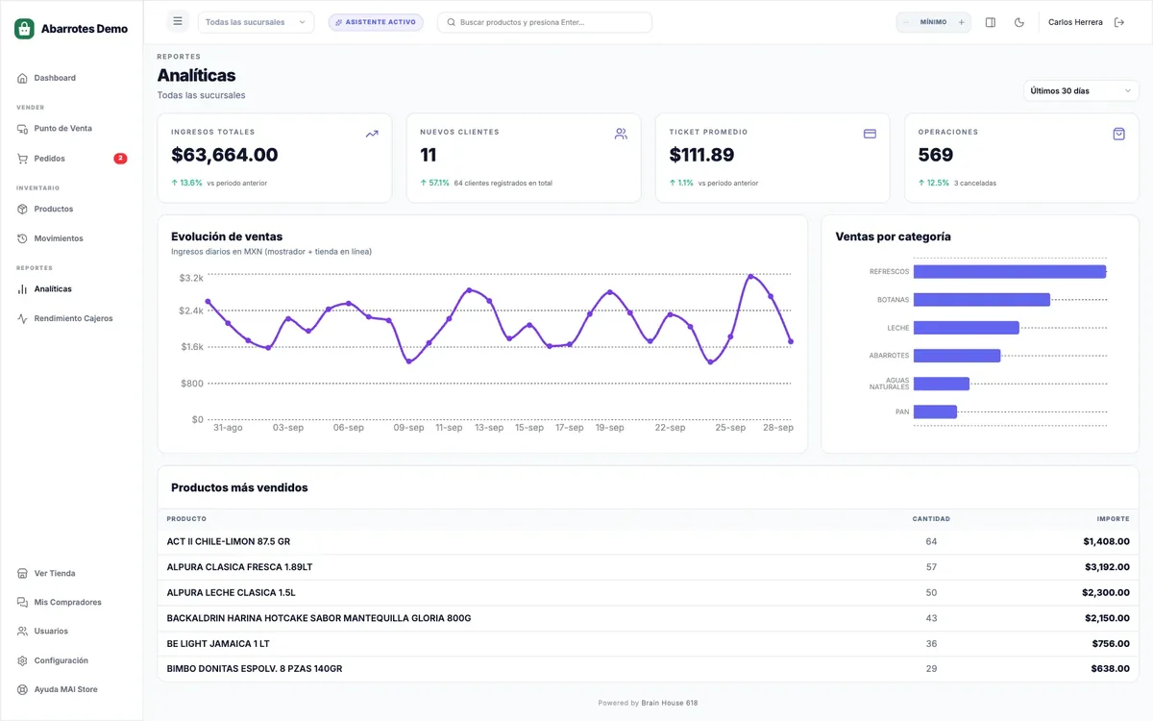This screenshot has width=1153, height=721.
Task: Click the trend arrow icon on Ingresos Totales
Action: [x=372, y=134]
